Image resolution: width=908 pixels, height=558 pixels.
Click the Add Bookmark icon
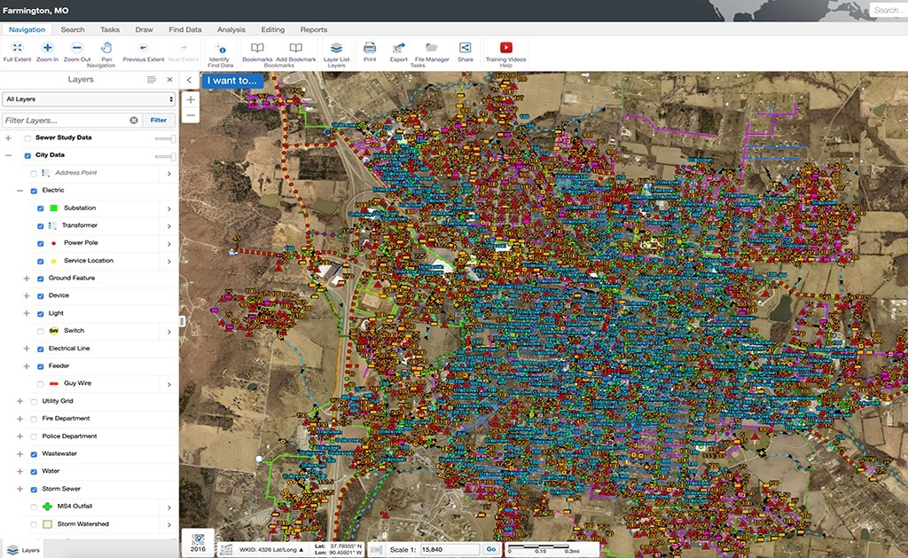pos(296,48)
